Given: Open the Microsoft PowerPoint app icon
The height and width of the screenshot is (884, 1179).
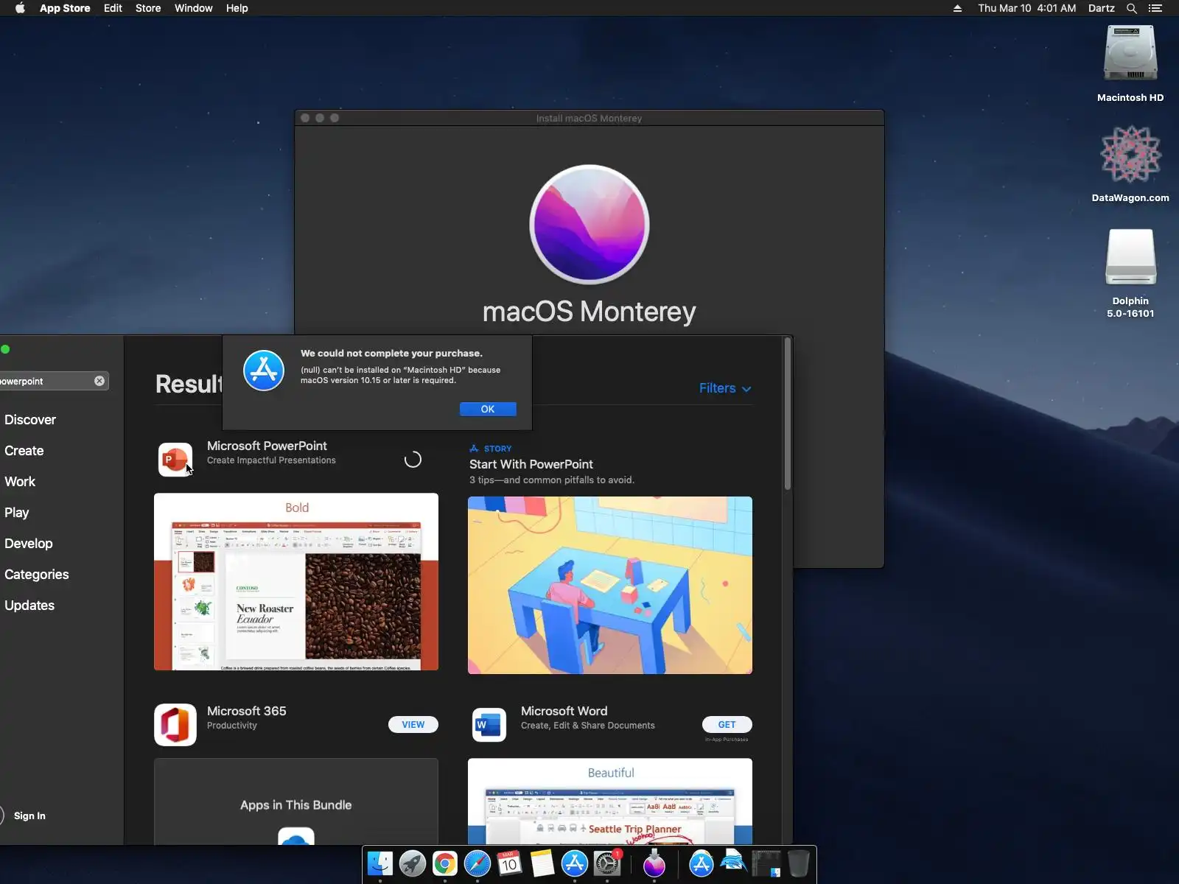Looking at the screenshot, I should click(x=175, y=460).
